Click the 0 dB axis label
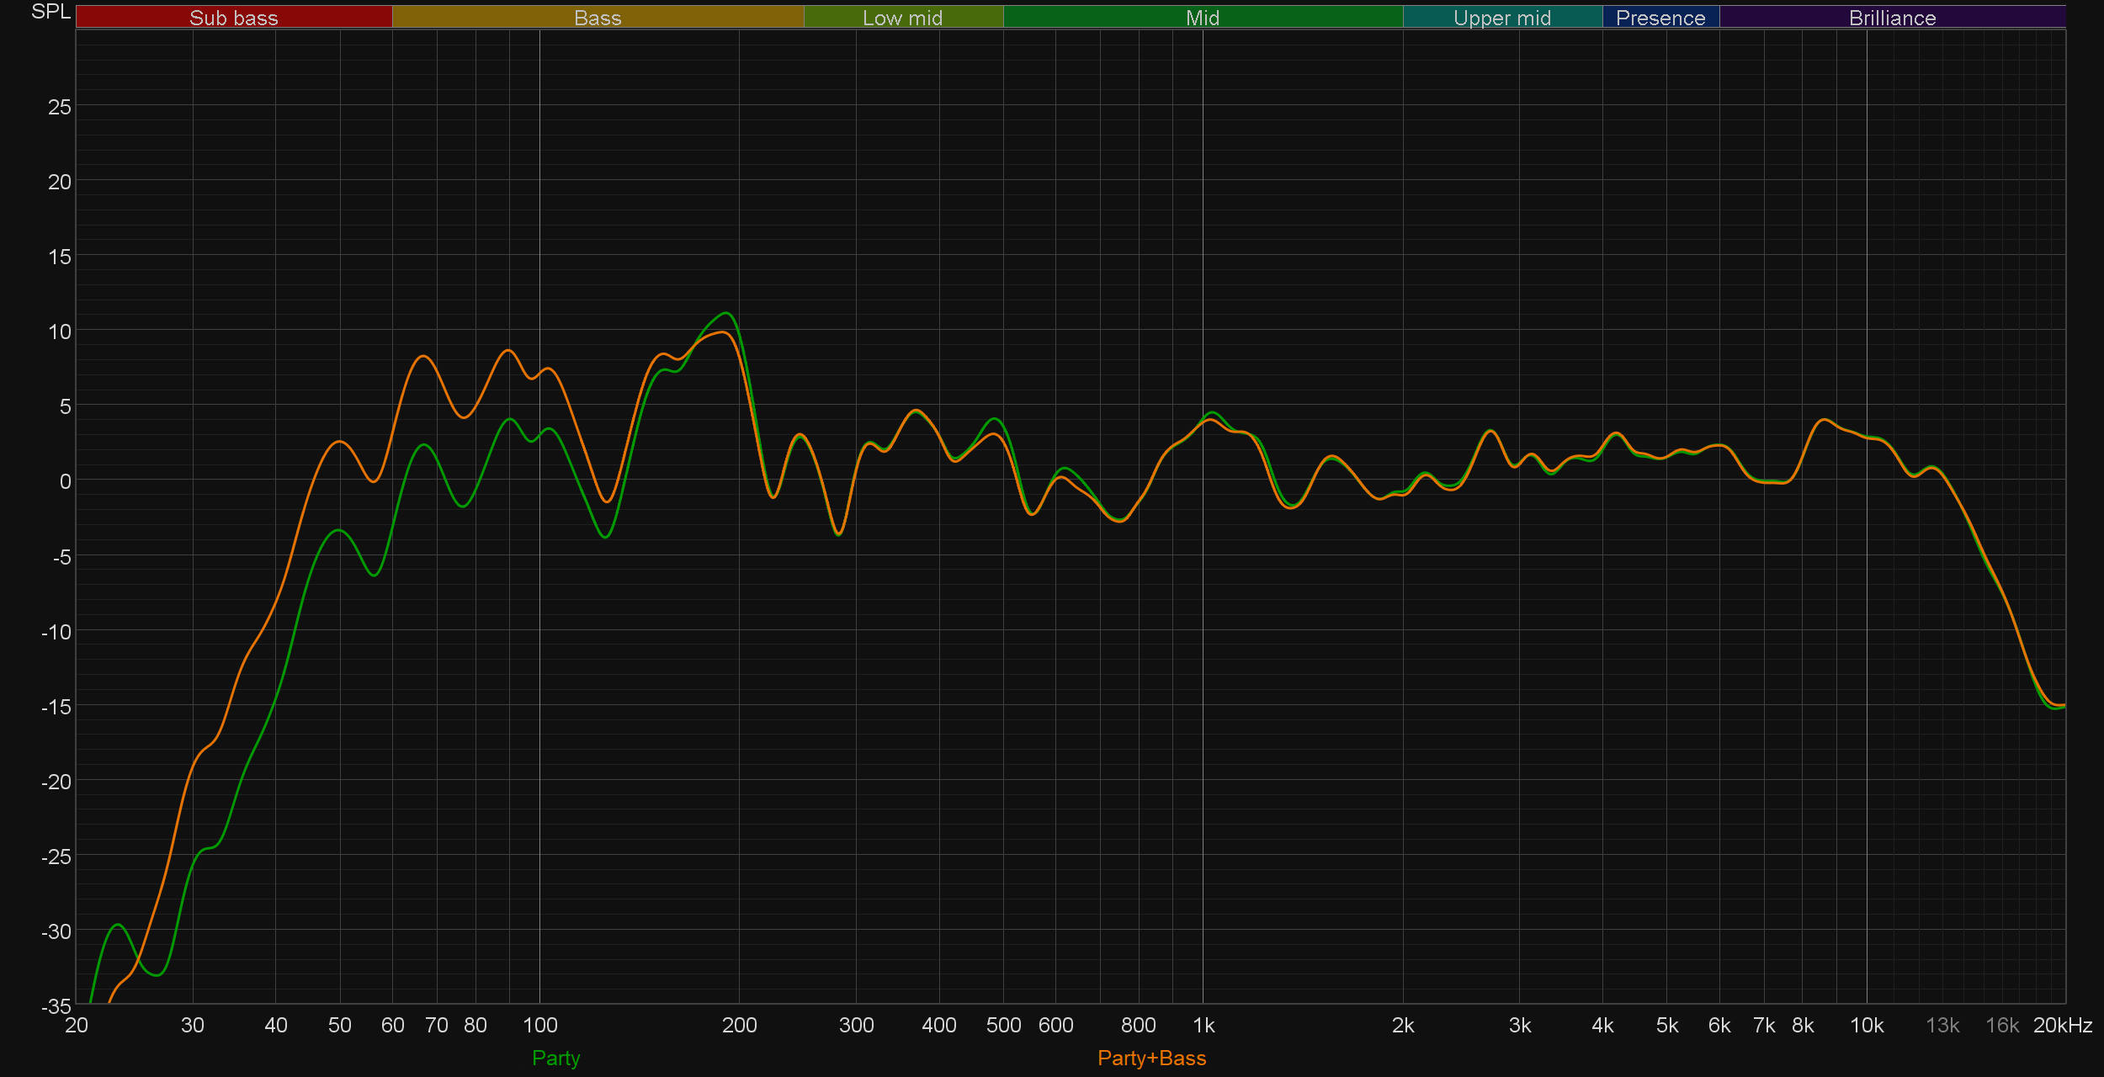 coord(65,481)
